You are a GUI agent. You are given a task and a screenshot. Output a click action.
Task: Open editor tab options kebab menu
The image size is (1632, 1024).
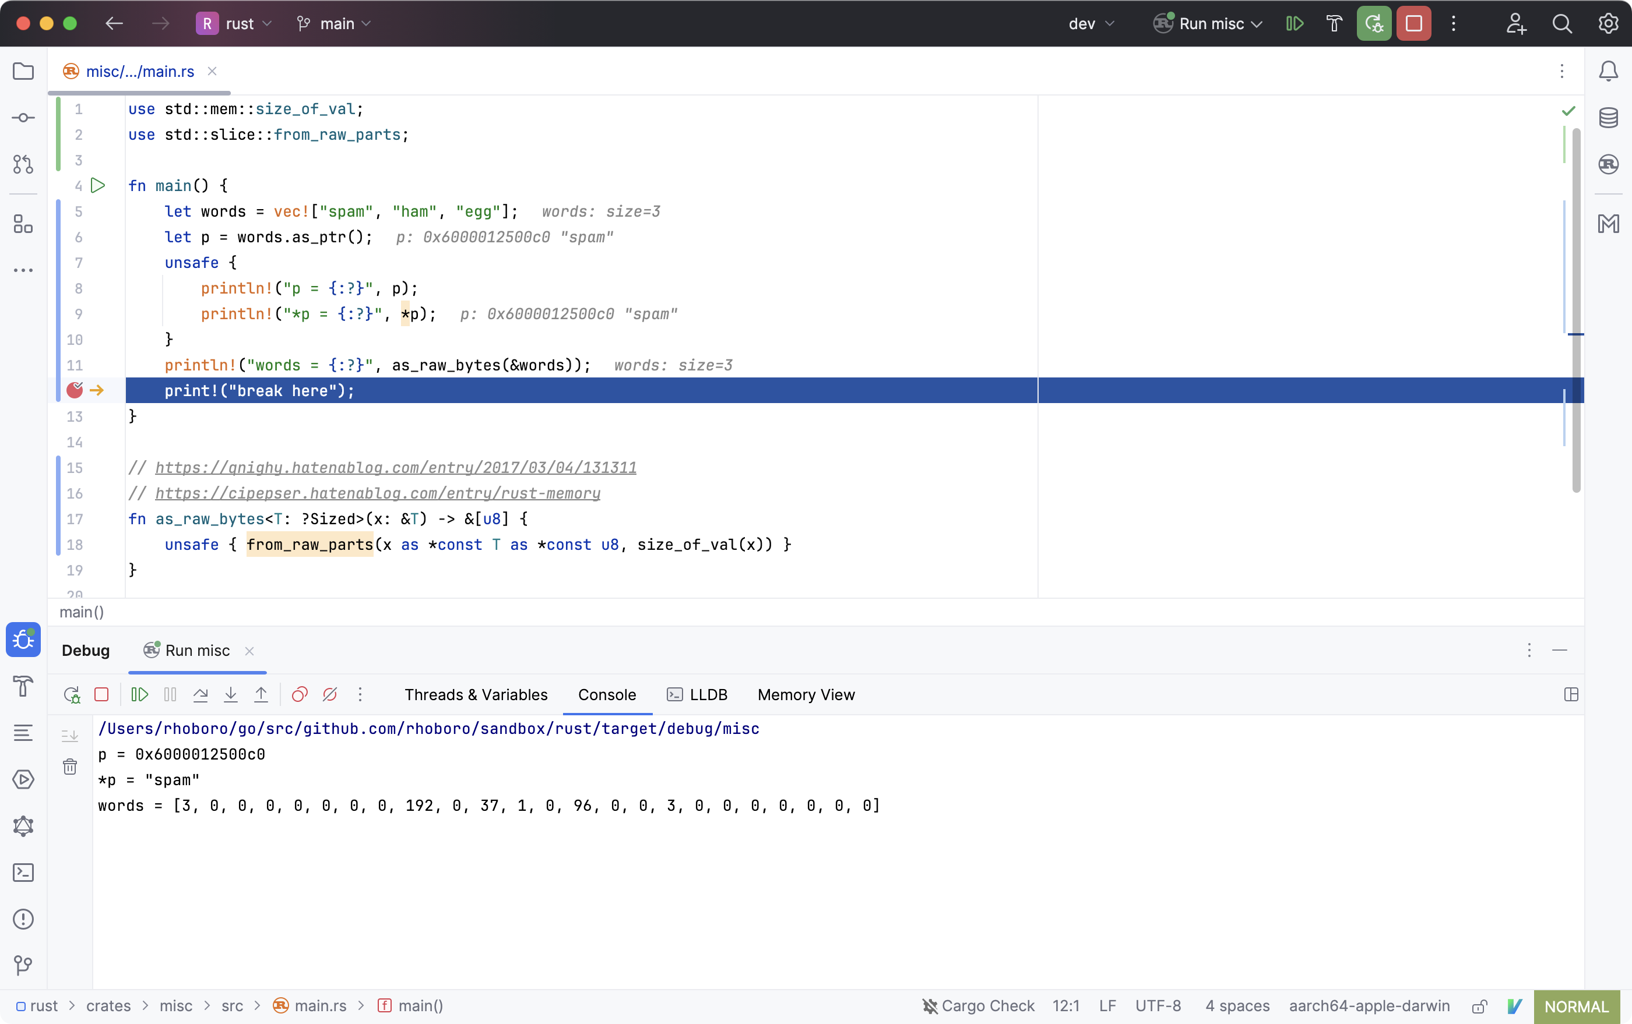tap(1561, 71)
